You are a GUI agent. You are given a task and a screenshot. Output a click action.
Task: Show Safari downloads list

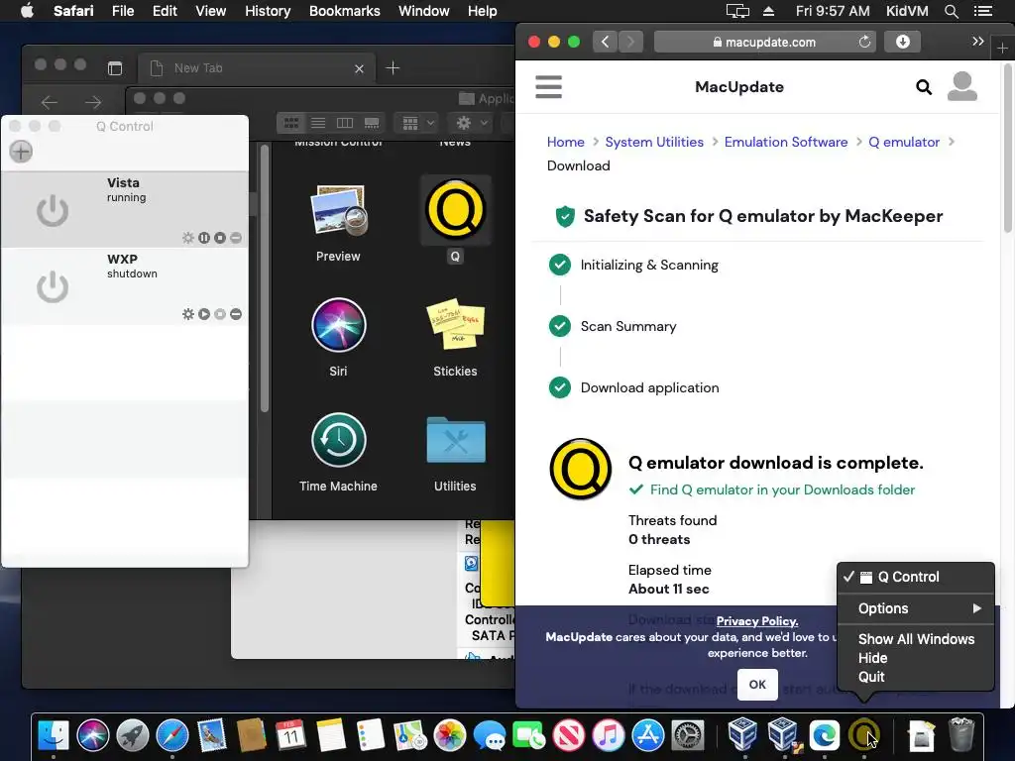[902, 42]
